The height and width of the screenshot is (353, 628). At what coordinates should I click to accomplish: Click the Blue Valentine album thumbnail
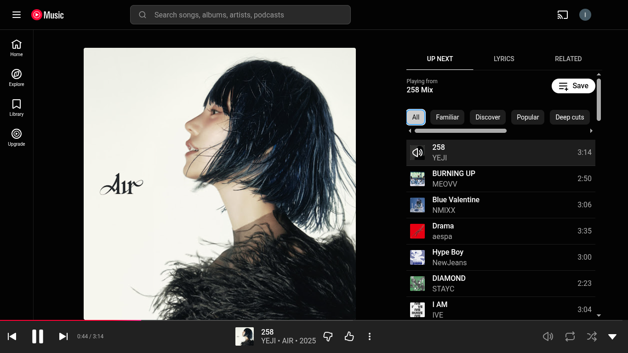coord(417,205)
